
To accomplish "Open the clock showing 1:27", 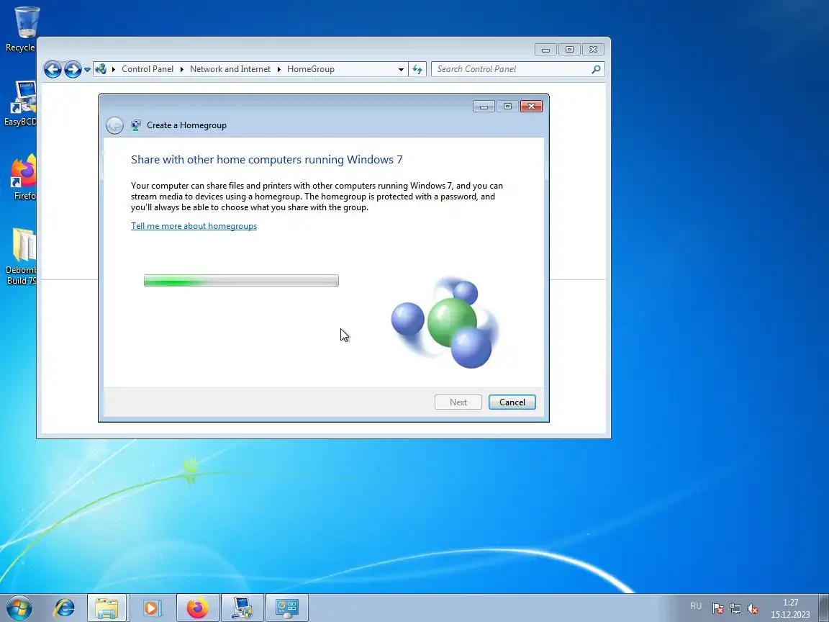I will point(790,608).
